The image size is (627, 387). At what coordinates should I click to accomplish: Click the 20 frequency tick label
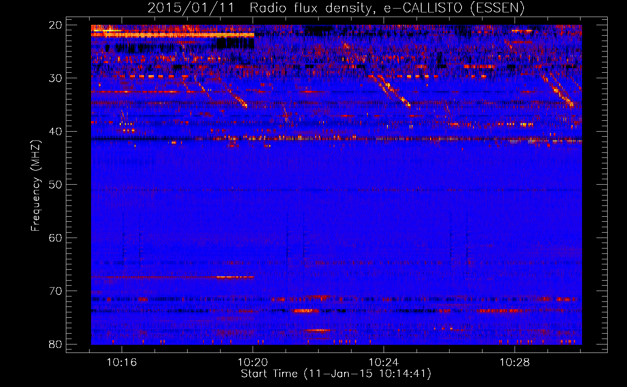pos(55,25)
